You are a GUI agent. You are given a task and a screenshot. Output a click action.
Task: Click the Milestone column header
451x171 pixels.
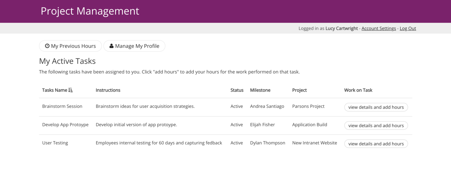(260, 90)
